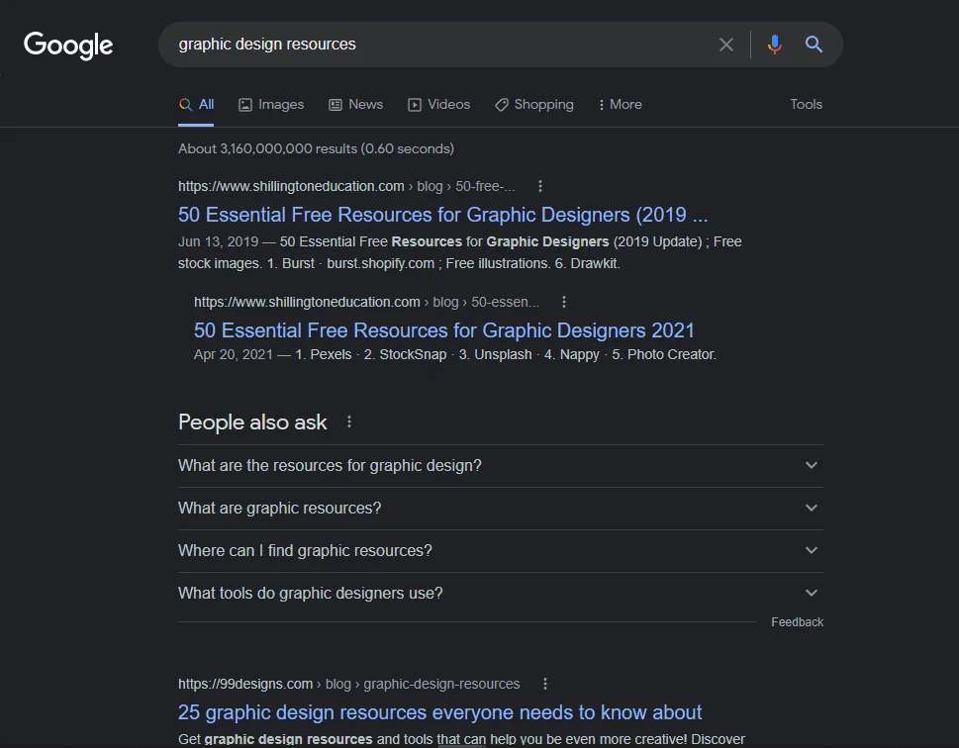Open the three-dot menu on the 2021 Shillington result

(x=563, y=302)
